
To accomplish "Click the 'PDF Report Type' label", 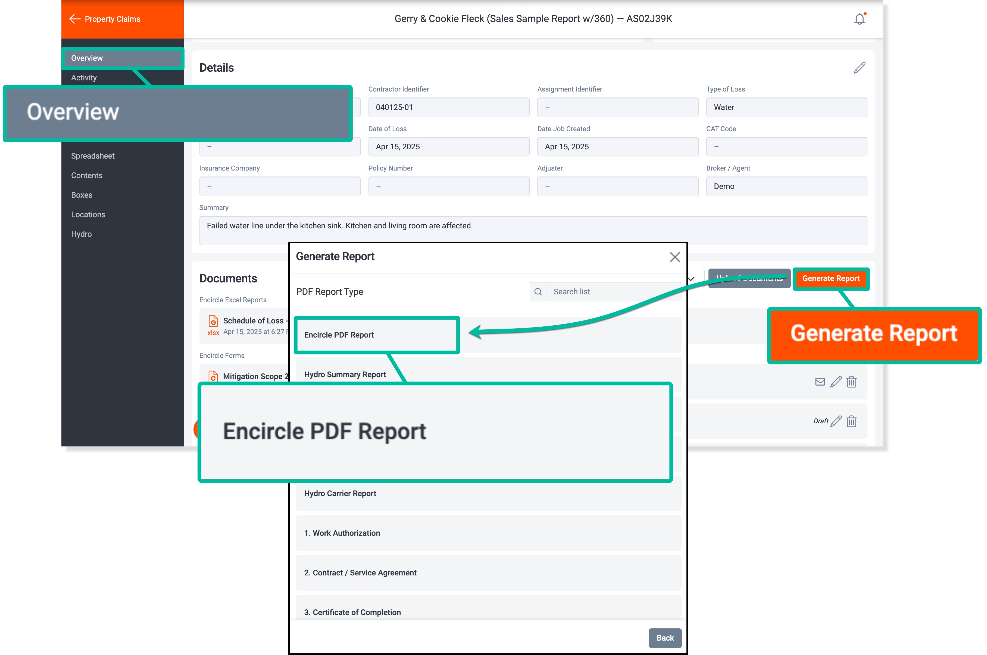I will 329,292.
